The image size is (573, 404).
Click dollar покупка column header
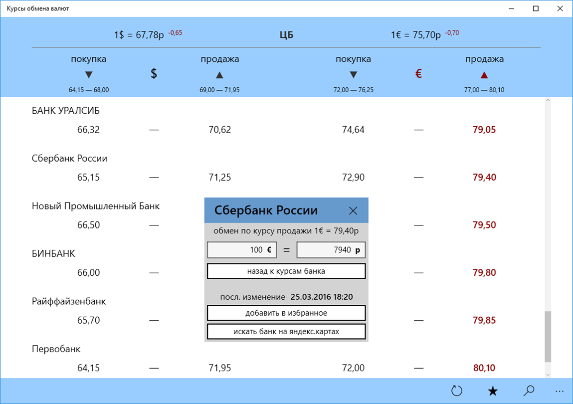tap(88, 59)
